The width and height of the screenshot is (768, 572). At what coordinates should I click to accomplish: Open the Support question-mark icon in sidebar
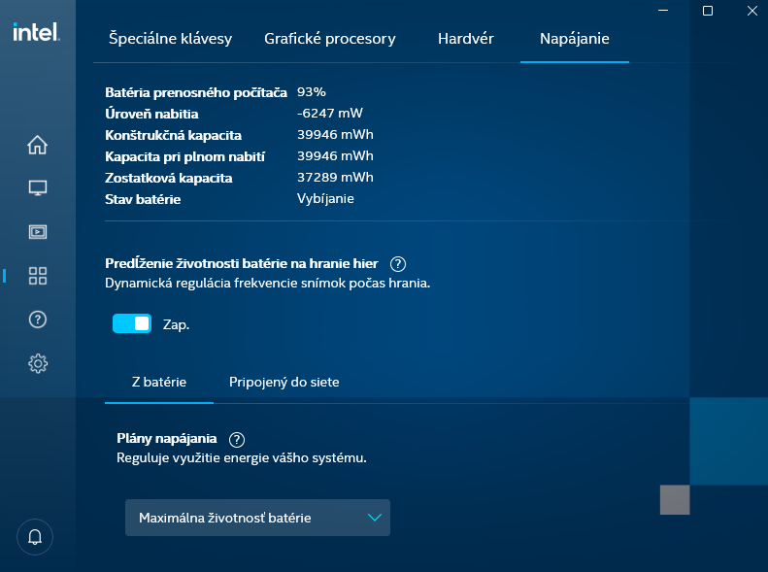click(37, 320)
